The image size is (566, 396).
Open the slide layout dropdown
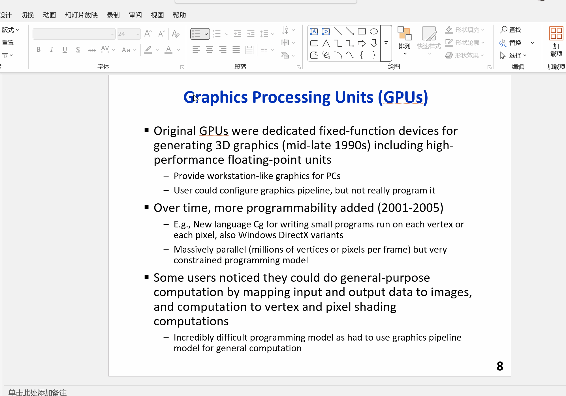coord(10,30)
